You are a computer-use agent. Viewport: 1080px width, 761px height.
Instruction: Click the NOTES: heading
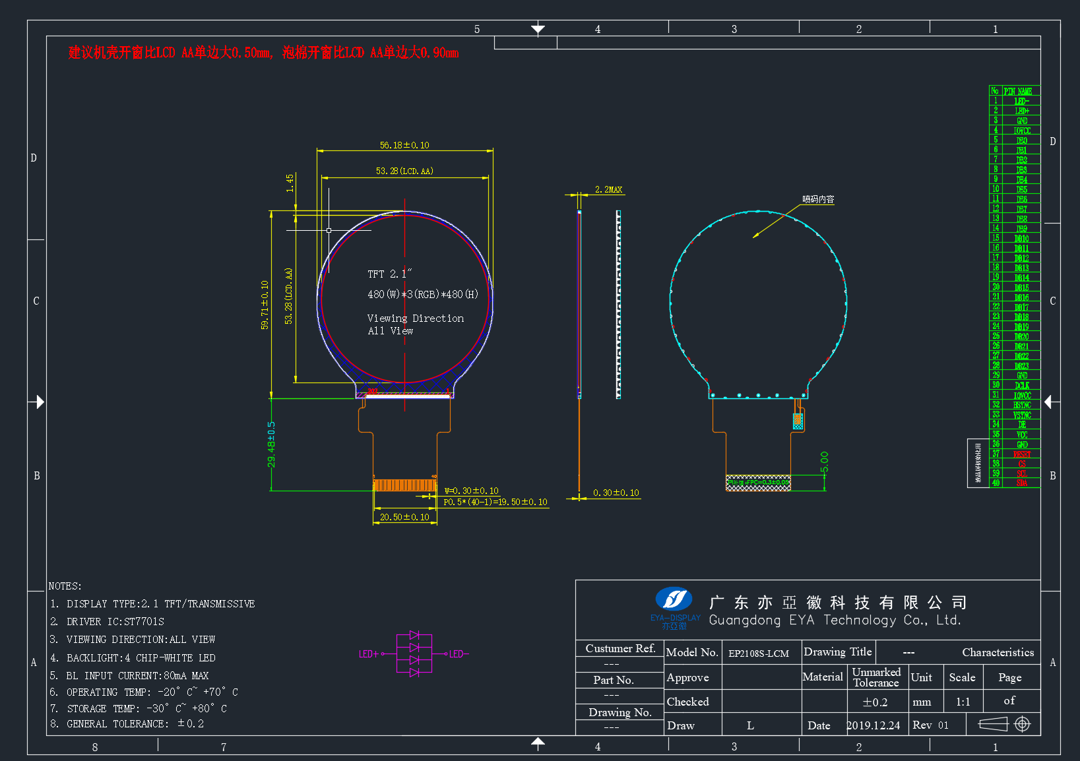pyautogui.click(x=65, y=586)
